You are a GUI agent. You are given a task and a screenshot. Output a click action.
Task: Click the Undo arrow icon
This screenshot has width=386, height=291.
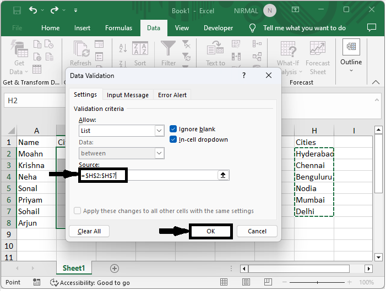click(x=34, y=10)
